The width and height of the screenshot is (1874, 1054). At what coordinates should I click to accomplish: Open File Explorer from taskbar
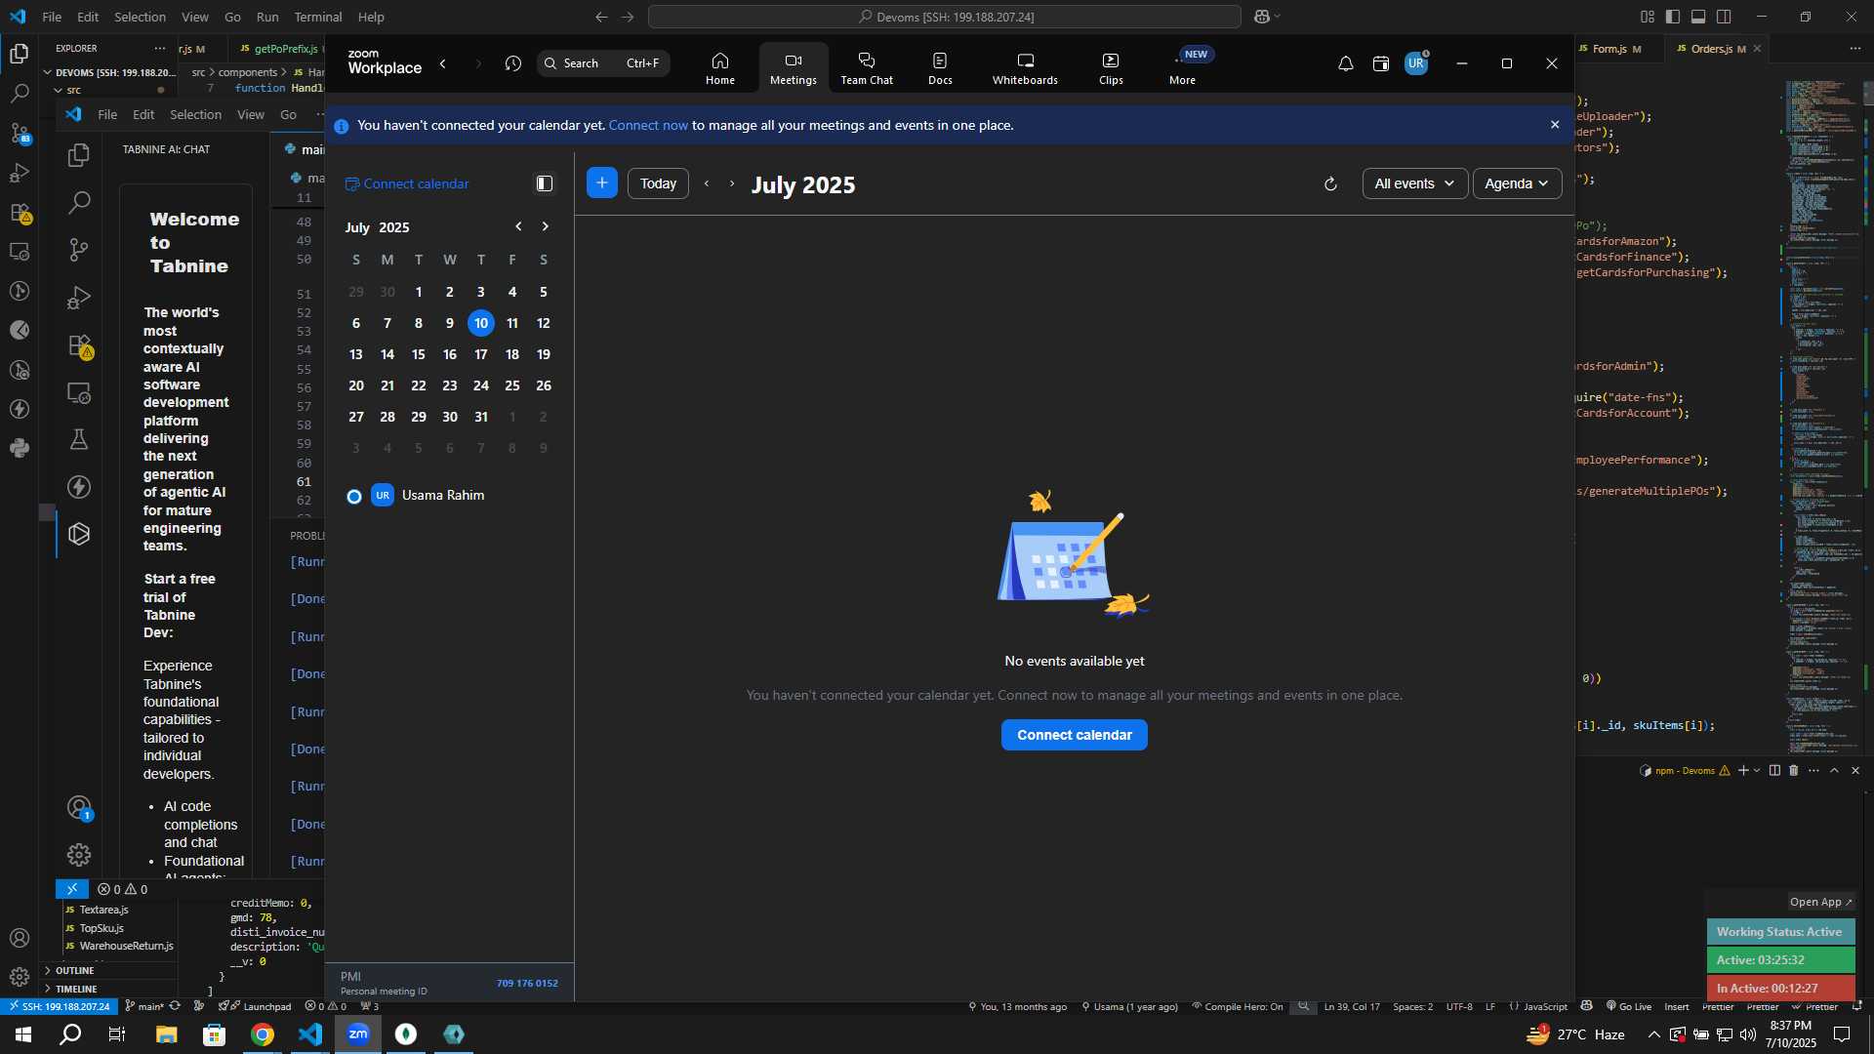point(167,1034)
